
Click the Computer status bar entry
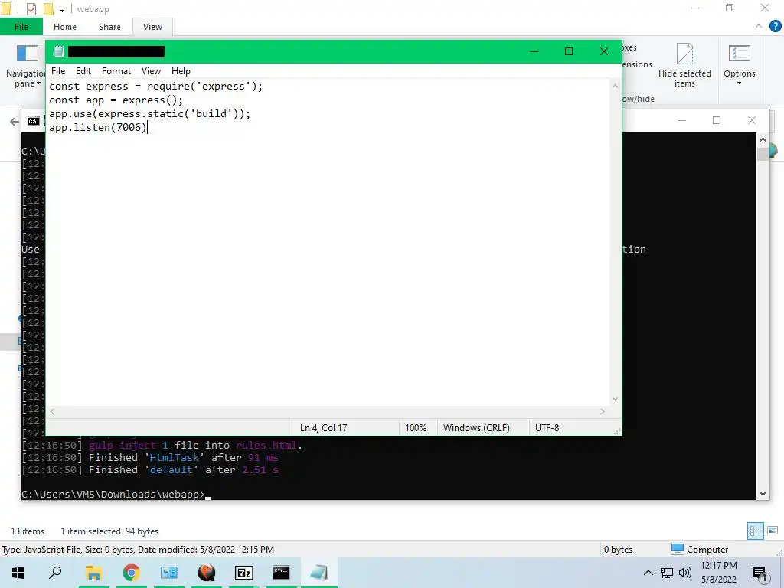[700, 549]
